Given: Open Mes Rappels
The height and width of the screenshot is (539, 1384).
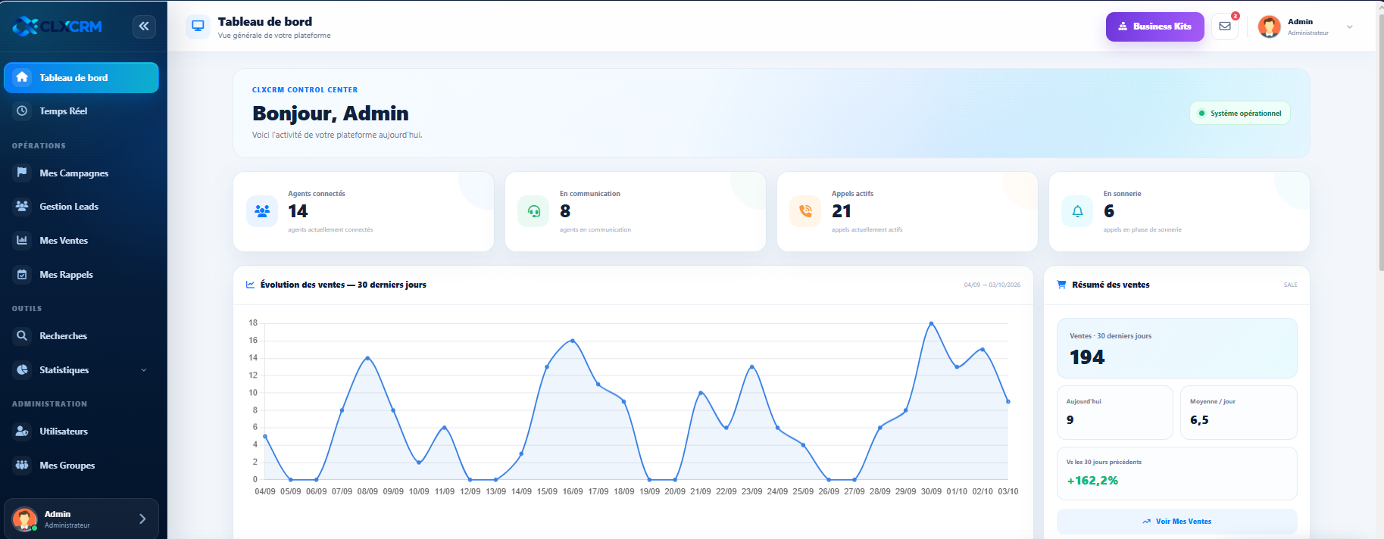Looking at the screenshot, I should (x=81, y=275).
